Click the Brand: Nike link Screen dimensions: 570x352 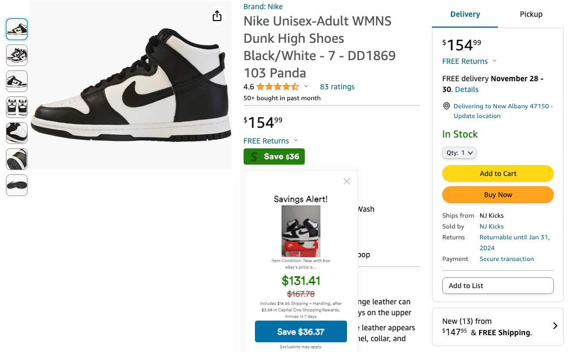tap(263, 6)
